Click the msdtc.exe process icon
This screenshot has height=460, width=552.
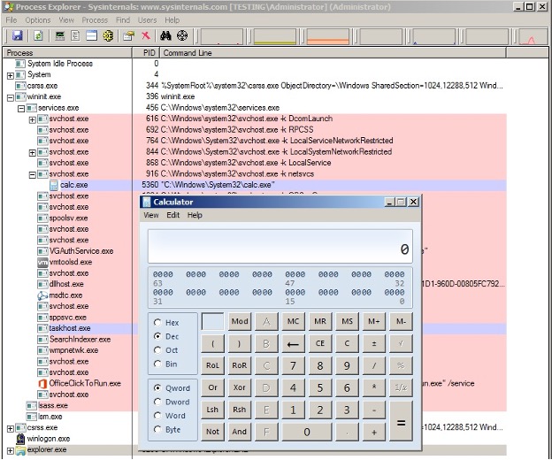click(42, 295)
